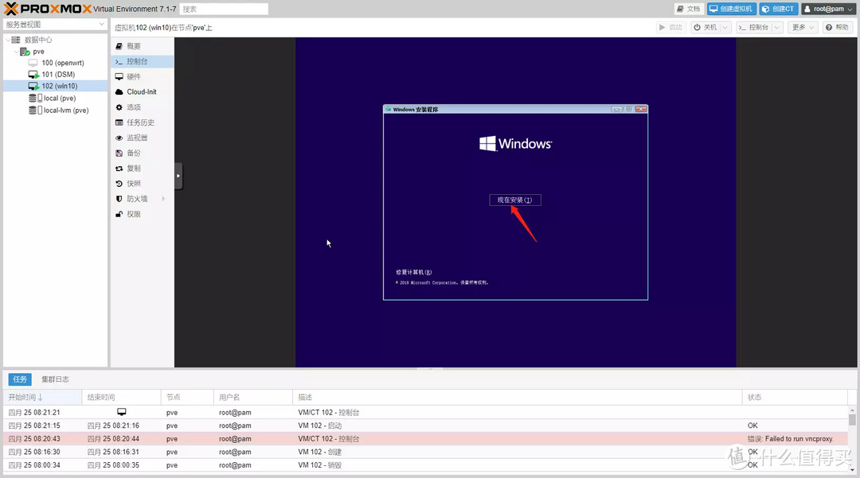The image size is (860, 478).
Task: Select the 控制台 console menu item
Action: pyautogui.click(x=143, y=61)
